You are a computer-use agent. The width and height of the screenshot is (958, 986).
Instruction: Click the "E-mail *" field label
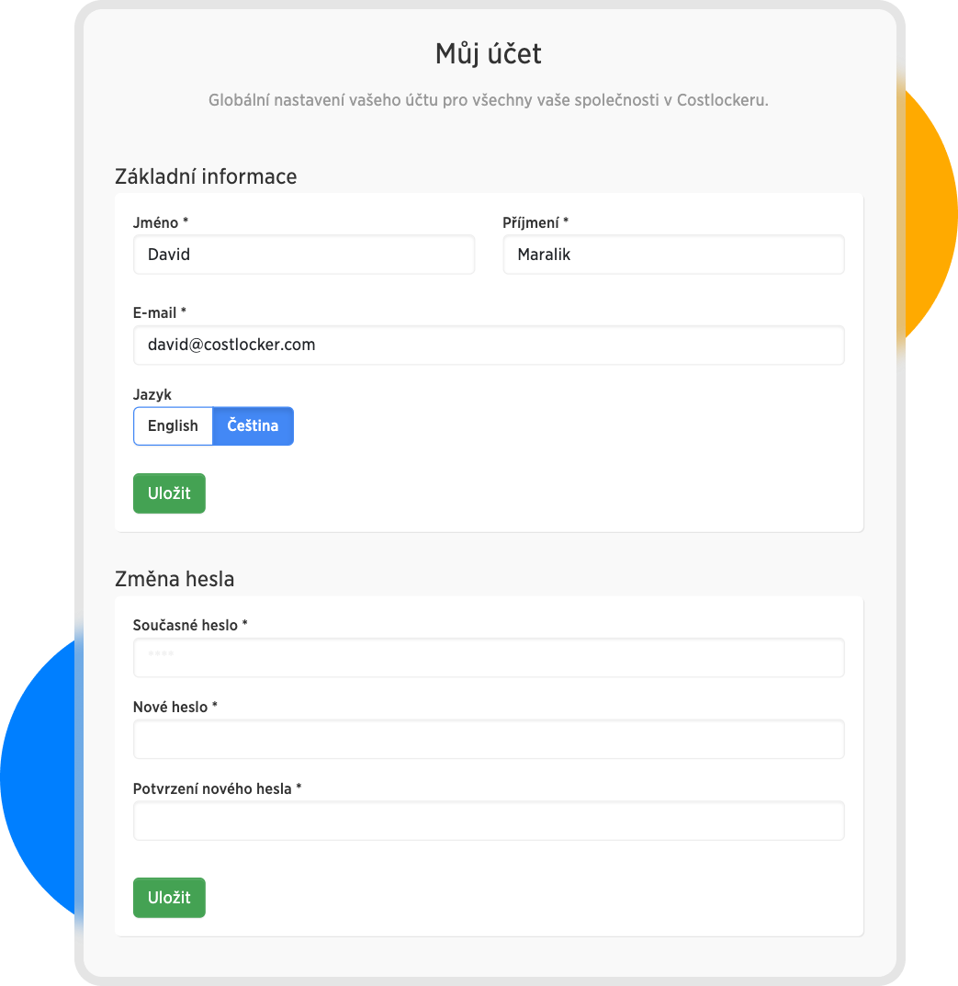pos(160,313)
